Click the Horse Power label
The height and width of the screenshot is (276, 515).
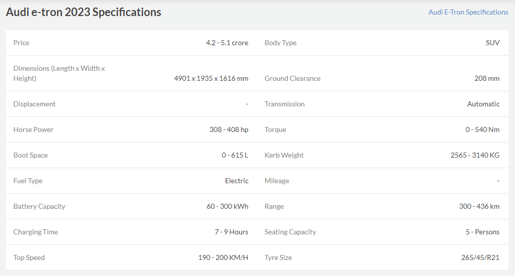(x=33, y=129)
